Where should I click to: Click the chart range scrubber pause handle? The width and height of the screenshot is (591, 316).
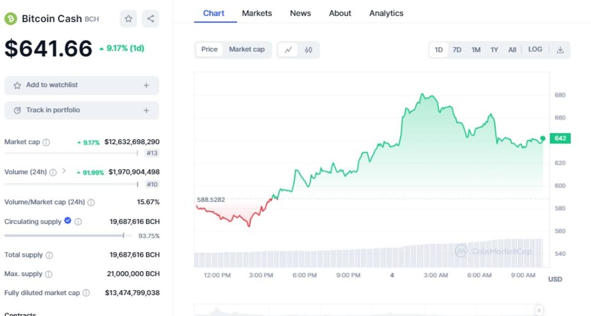[x=539, y=310]
